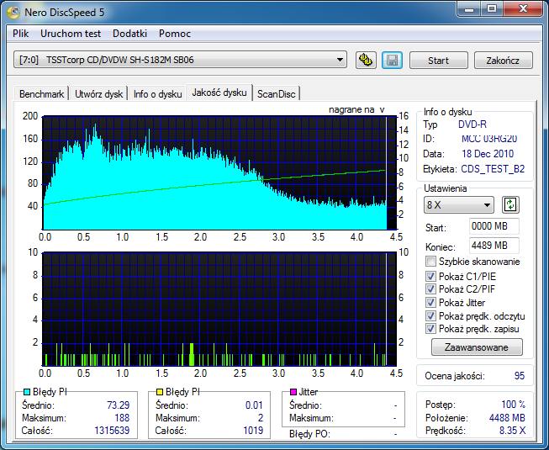Click the disc ID text MCC 03RG20
Image resolution: width=549 pixels, height=450 pixels.
(x=489, y=139)
